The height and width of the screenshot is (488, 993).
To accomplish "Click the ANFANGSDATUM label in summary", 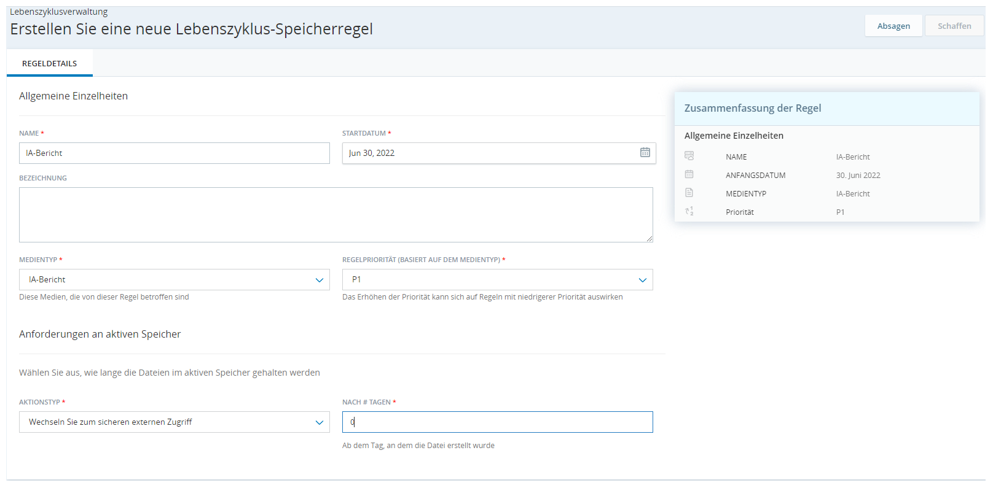I will point(756,176).
